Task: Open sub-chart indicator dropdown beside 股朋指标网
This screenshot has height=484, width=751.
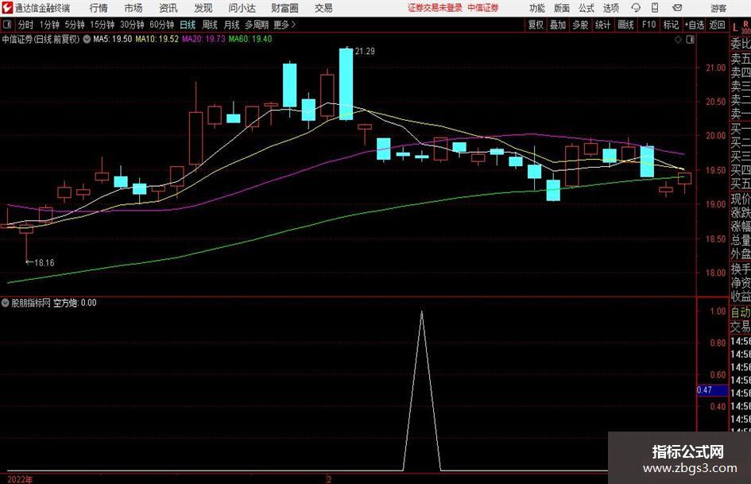Action: click(x=6, y=303)
